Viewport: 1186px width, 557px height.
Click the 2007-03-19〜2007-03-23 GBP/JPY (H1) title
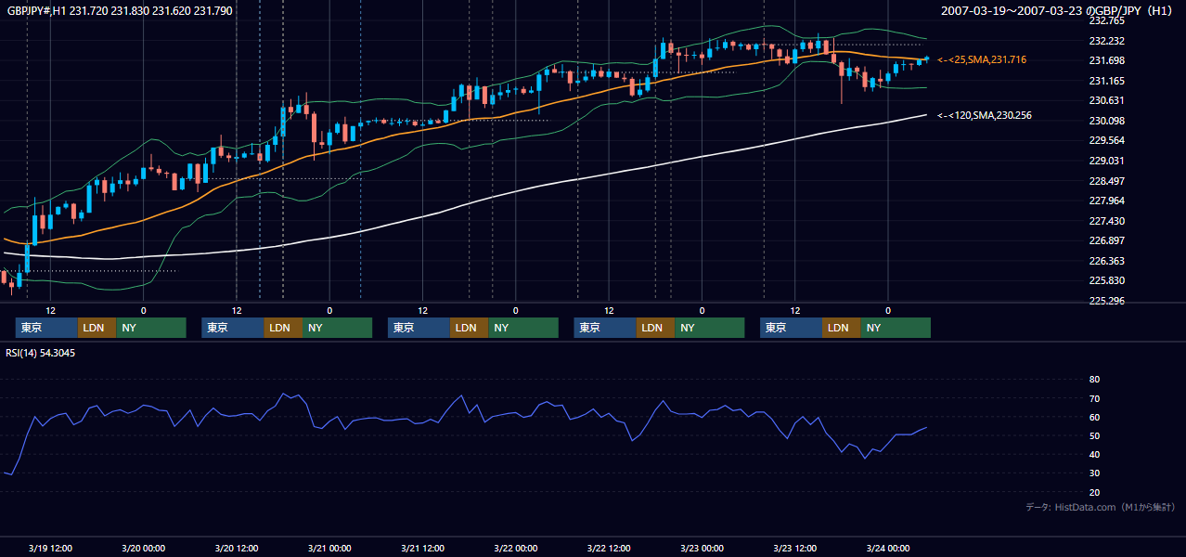[x=1057, y=10]
